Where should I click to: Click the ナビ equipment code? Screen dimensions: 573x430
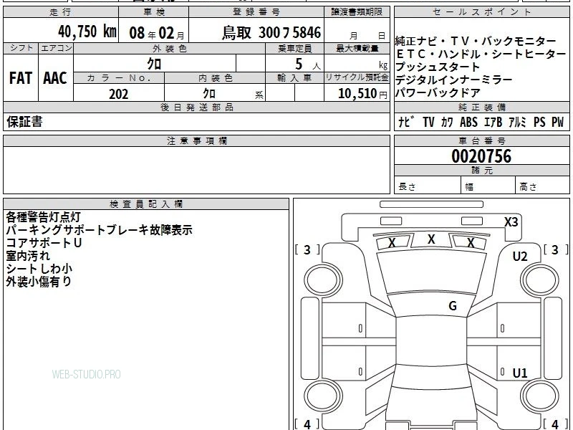point(406,122)
